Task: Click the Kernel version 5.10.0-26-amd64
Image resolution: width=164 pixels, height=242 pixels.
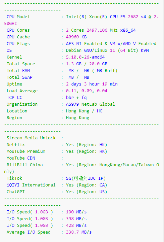Action: (x=86, y=57)
